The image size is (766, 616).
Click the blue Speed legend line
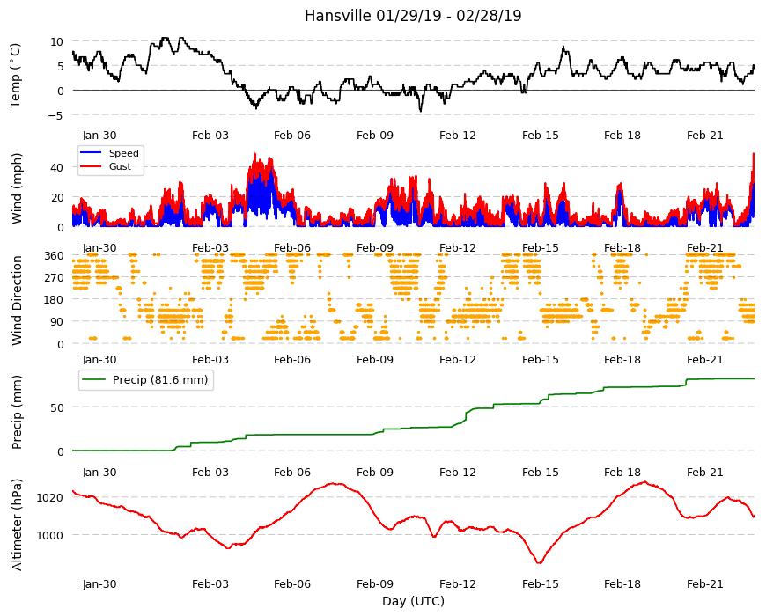[x=91, y=153]
